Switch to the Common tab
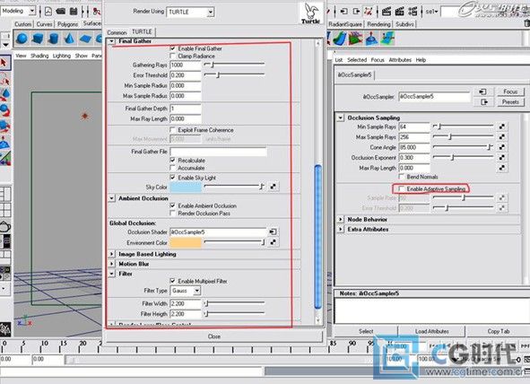 117,32
